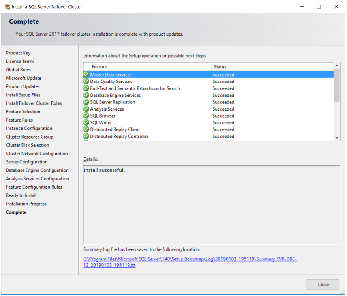This screenshot has width=347, height=296.
Task: Click the Analysis Services Configuration step
Action: click(x=38, y=179)
